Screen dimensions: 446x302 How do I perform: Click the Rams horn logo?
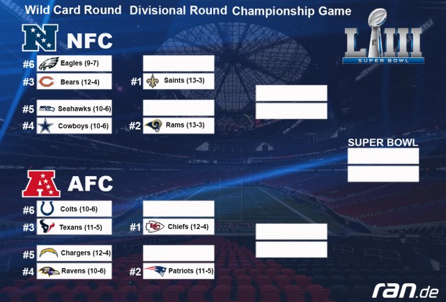coord(153,125)
